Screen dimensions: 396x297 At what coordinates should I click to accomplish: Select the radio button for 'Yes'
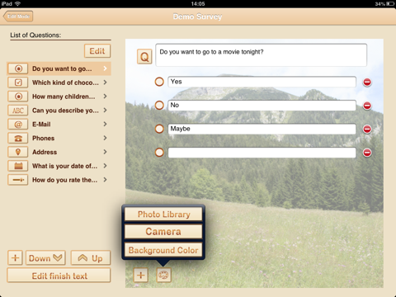click(x=159, y=82)
